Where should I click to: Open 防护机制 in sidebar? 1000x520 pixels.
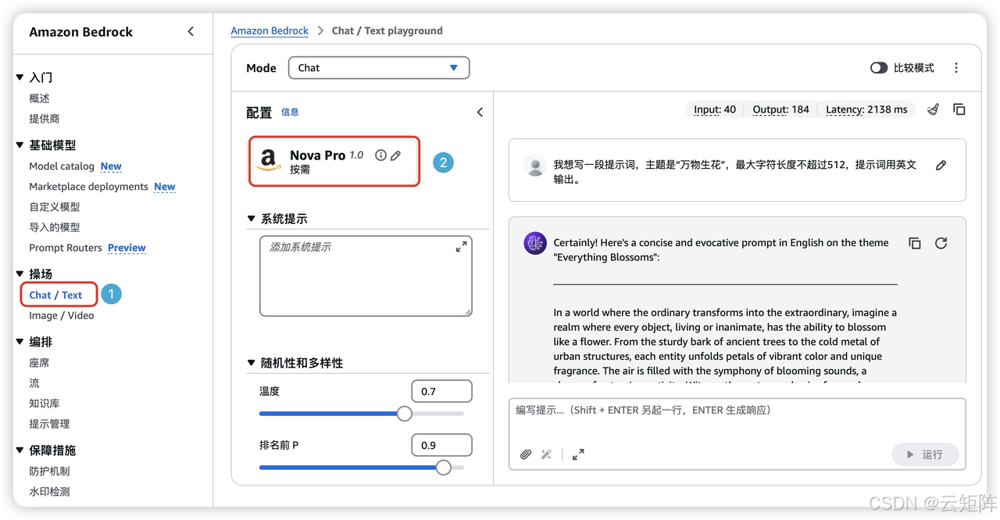49,472
